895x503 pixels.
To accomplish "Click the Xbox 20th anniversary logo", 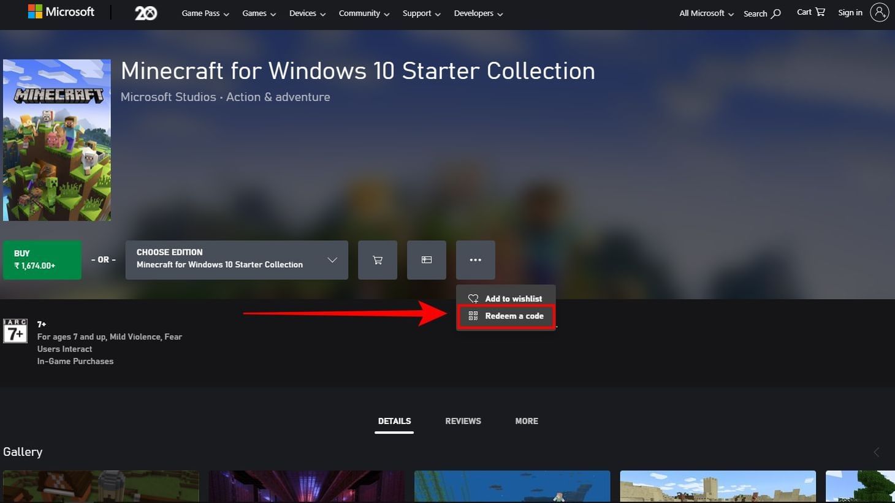I will point(145,13).
